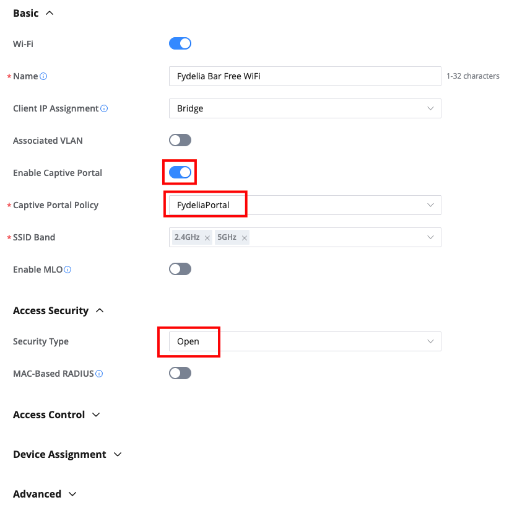Image resolution: width=525 pixels, height=518 pixels.
Task: Disable the Enable Captive Portal toggle
Action: [x=180, y=172]
